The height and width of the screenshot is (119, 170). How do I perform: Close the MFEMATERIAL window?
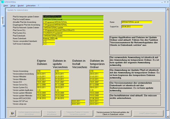point(168,2)
